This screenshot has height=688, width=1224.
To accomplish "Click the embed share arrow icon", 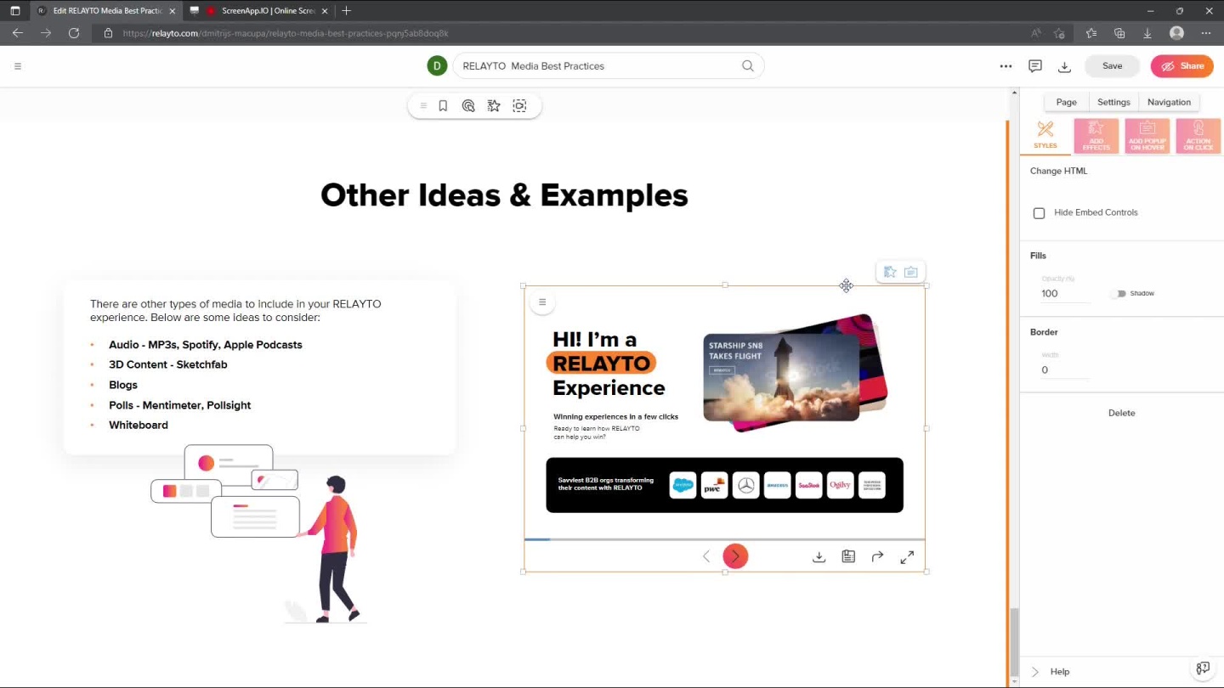I will [877, 557].
